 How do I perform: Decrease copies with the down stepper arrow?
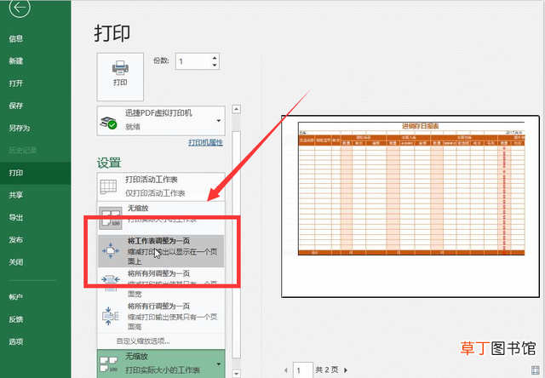(215, 66)
